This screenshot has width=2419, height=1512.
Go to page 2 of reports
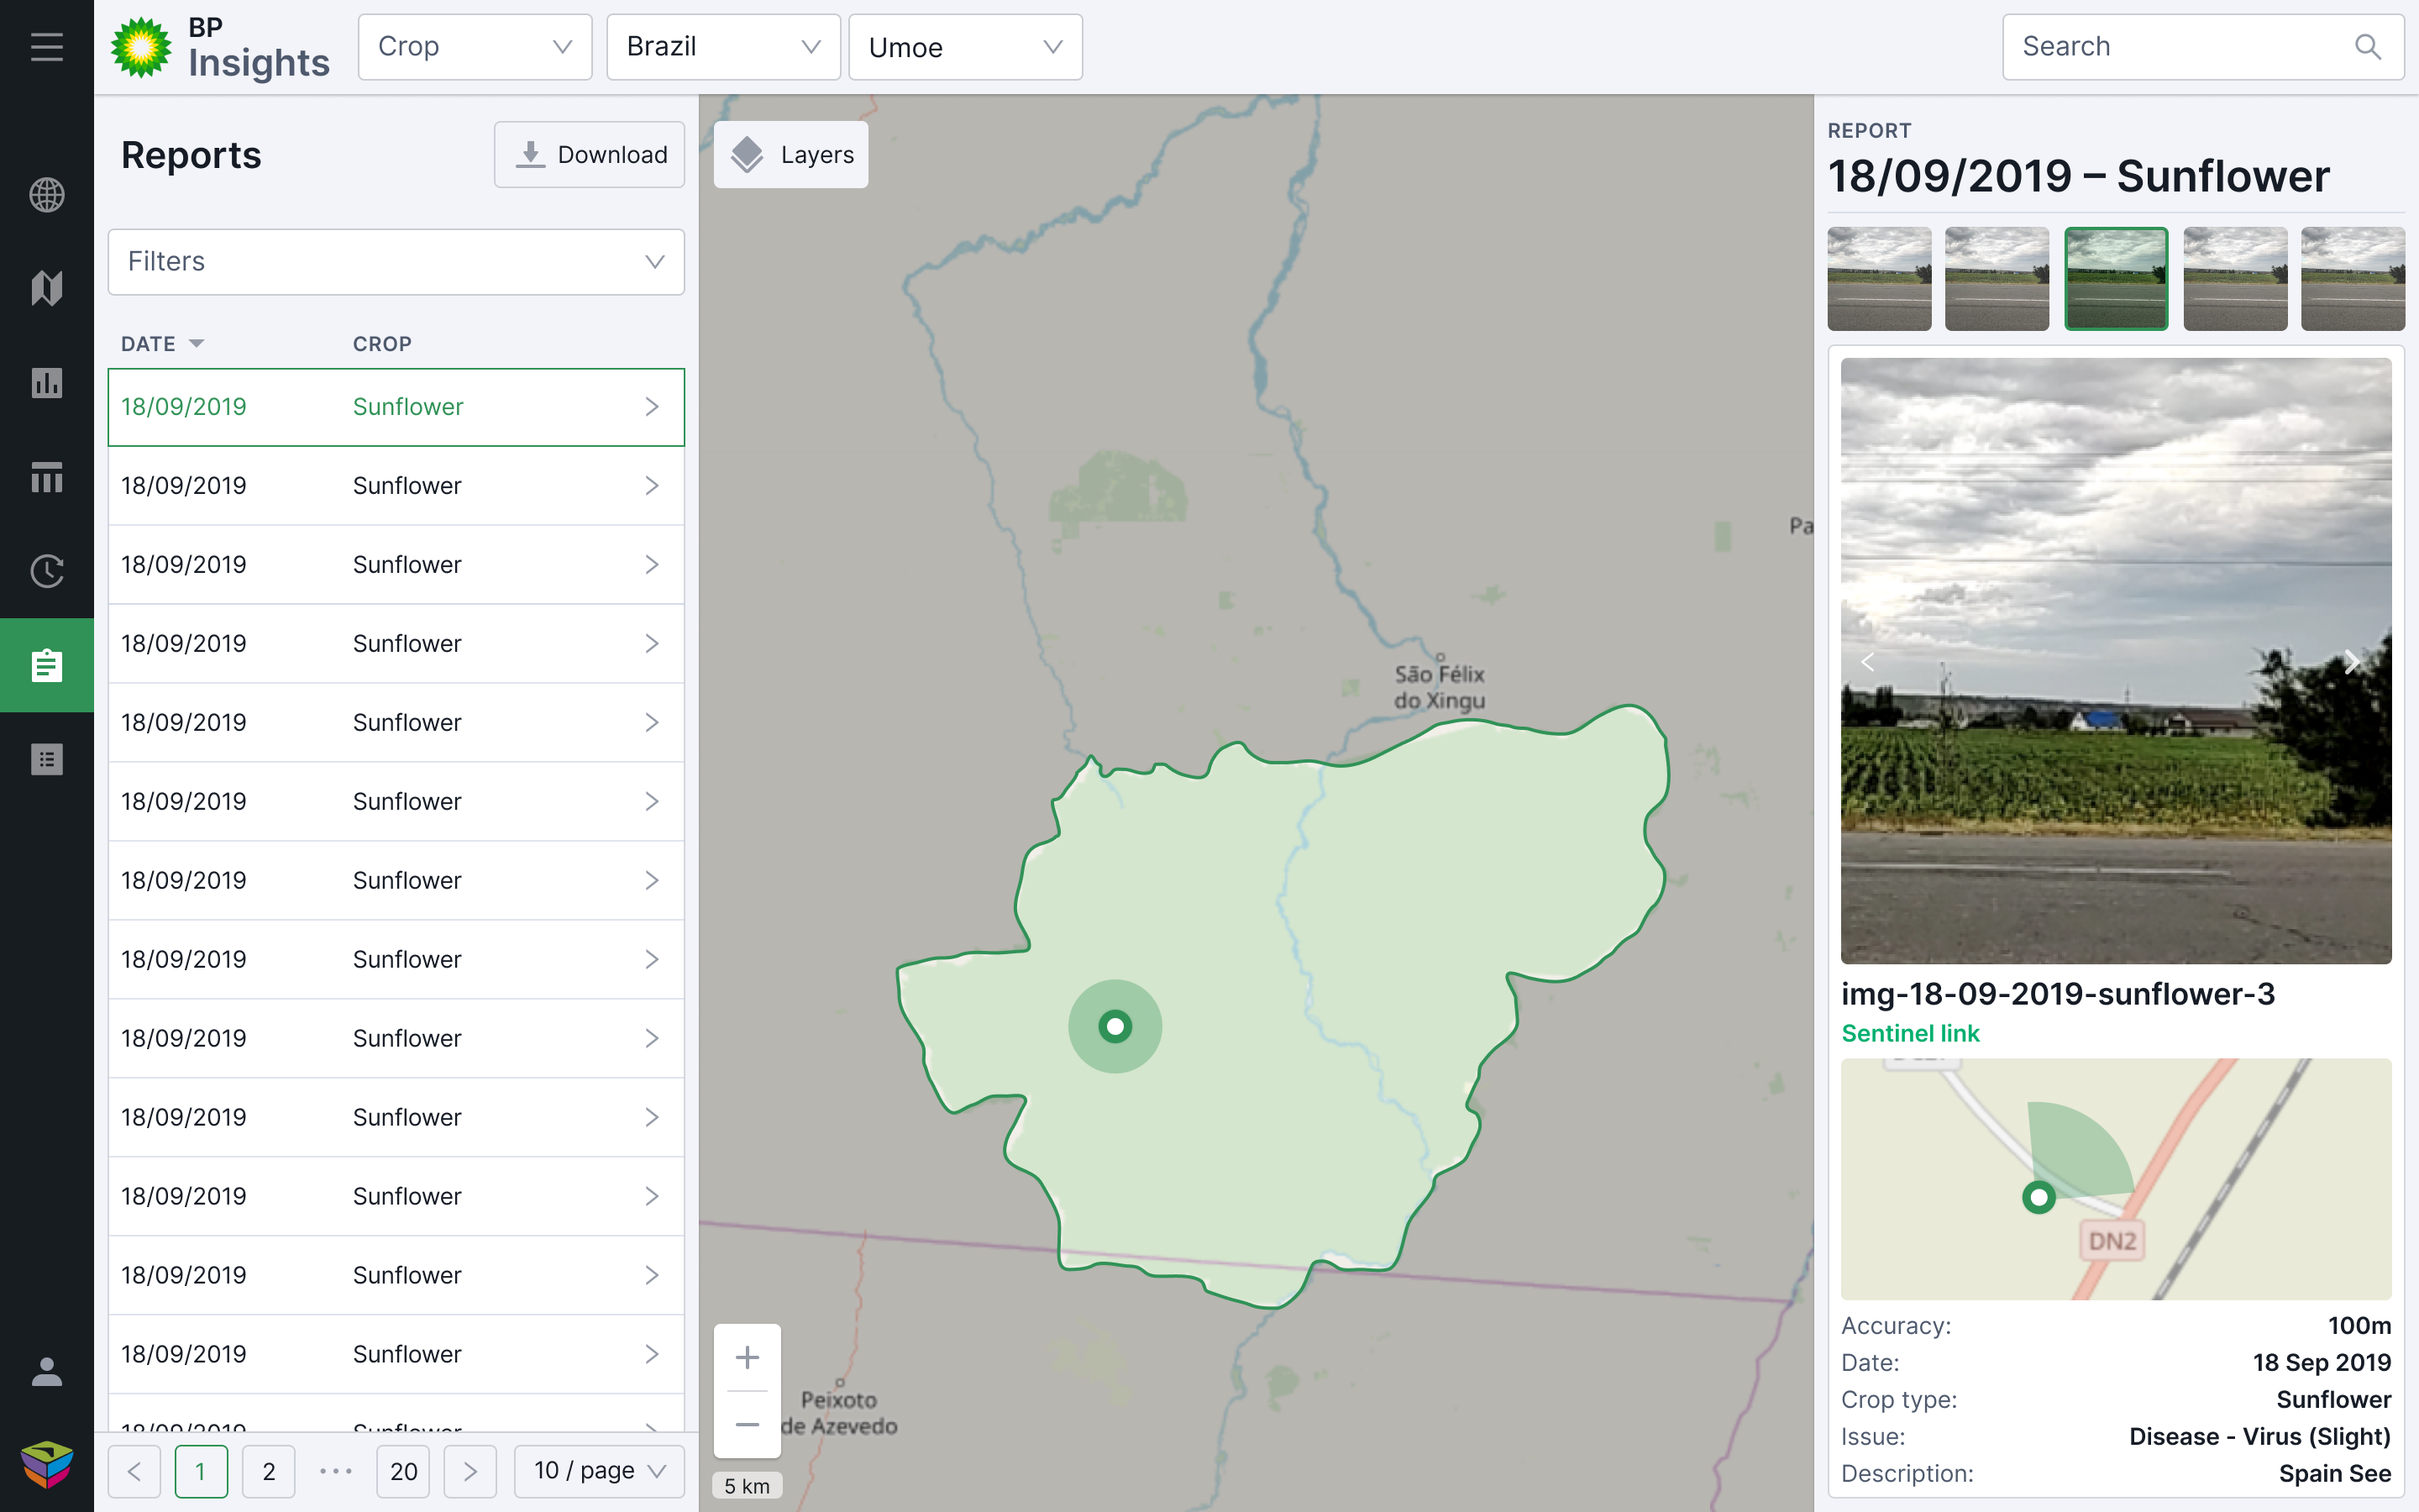[x=268, y=1471]
